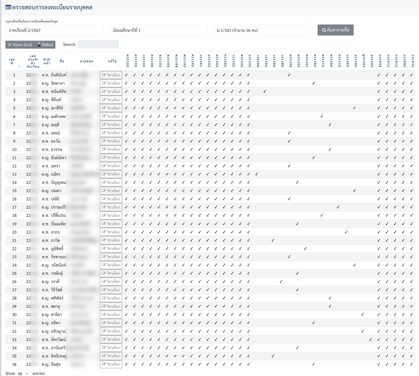Edit วิชาเลือก for row 8 เตชน์

(x=111, y=133)
